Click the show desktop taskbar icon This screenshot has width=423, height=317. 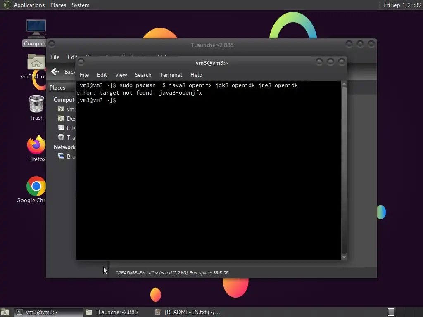tap(5, 312)
